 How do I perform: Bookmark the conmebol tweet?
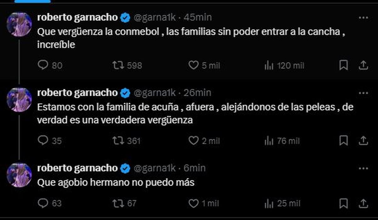[x=344, y=65]
